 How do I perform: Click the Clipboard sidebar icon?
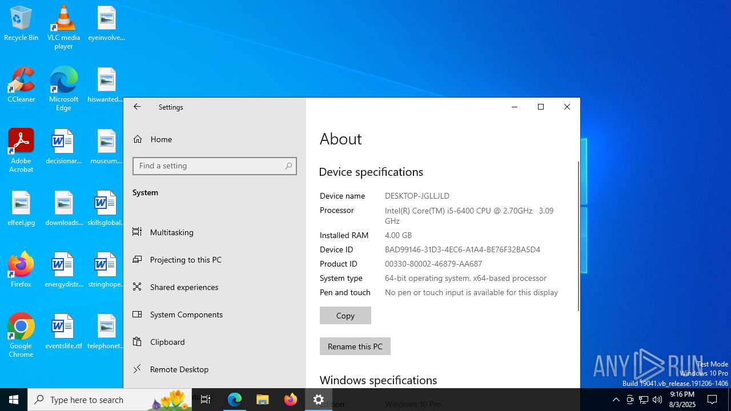click(x=137, y=341)
